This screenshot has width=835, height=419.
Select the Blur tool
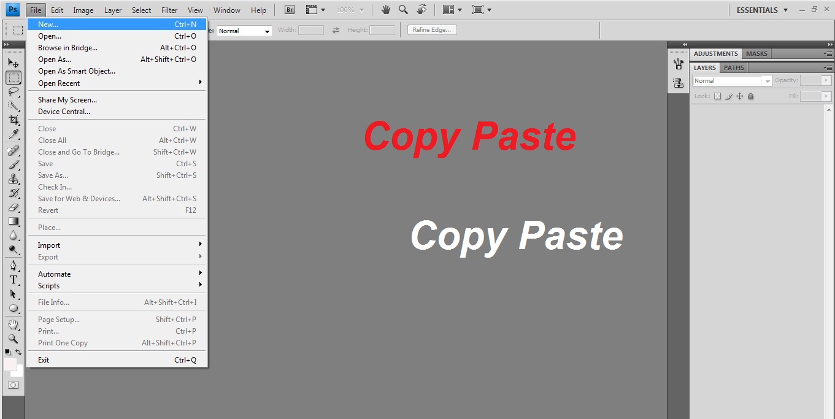[x=13, y=236]
